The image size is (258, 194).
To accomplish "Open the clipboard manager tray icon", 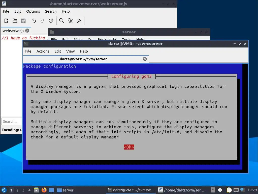I will point(229,190).
